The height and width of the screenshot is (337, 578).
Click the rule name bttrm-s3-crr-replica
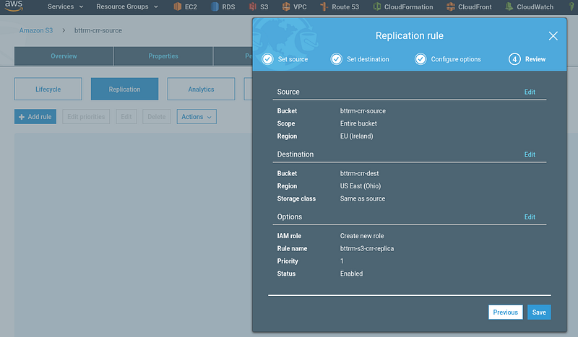(367, 249)
